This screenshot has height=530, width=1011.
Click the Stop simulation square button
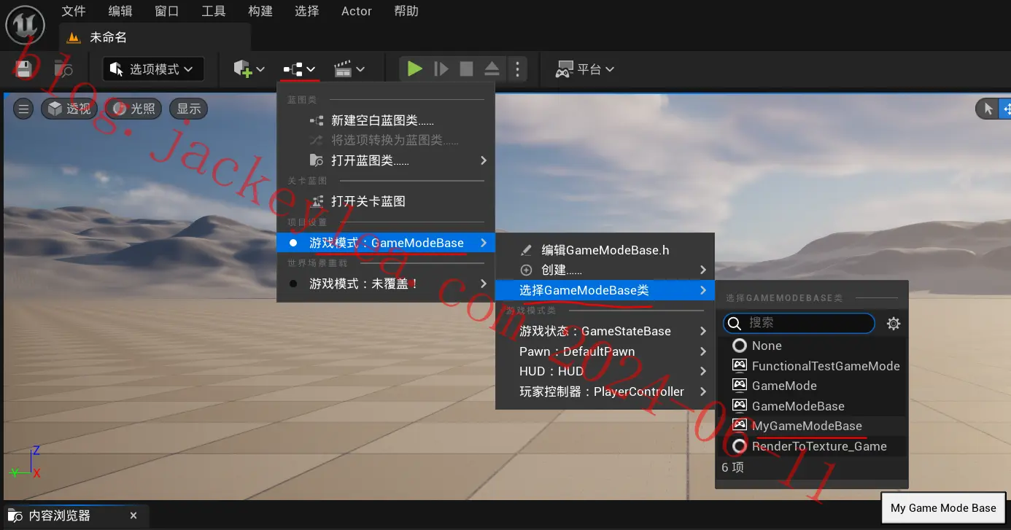[x=466, y=69]
